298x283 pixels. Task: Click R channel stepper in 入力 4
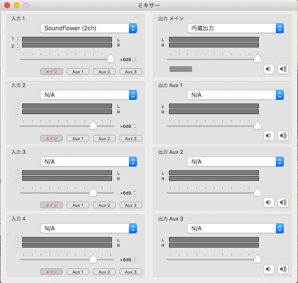pos(17,246)
